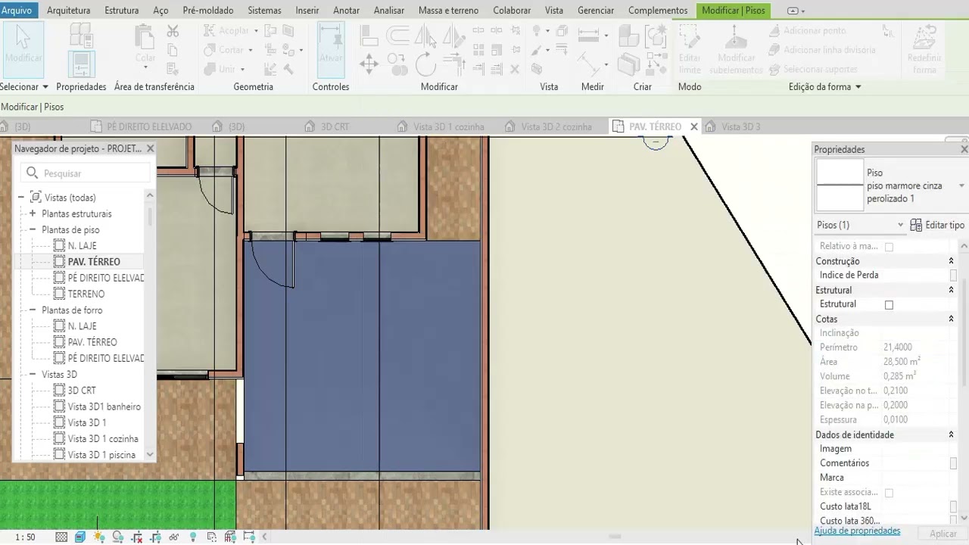Click reveal hidden elements lightbulb icon
The width and height of the screenshot is (969, 545).
pos(193,537)
